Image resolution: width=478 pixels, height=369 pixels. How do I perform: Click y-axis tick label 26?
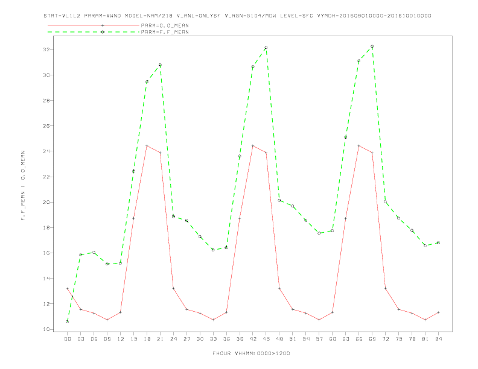click(47, 126)
